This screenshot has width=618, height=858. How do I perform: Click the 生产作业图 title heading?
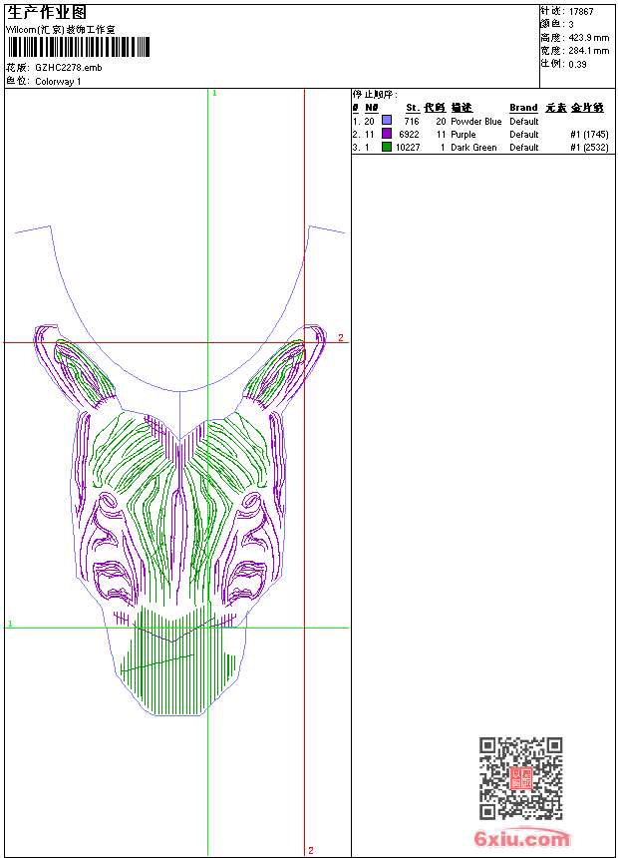pyautogui.click(x=47, y=12)
